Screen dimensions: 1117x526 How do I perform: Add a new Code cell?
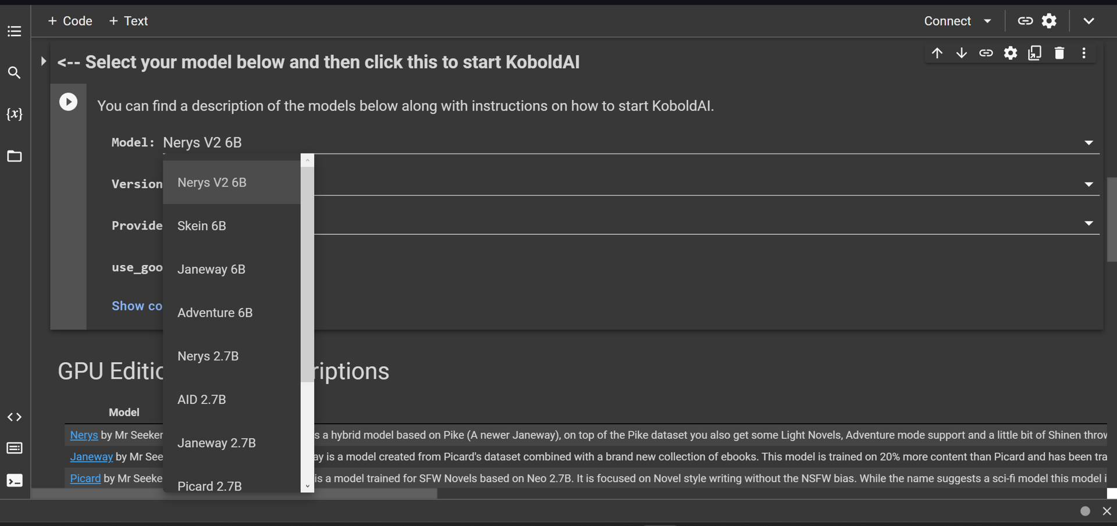point(70,21)
